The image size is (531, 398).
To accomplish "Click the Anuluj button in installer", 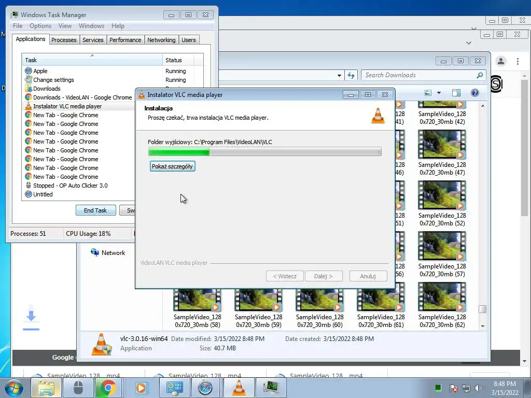I will click(x=368, y=276).
